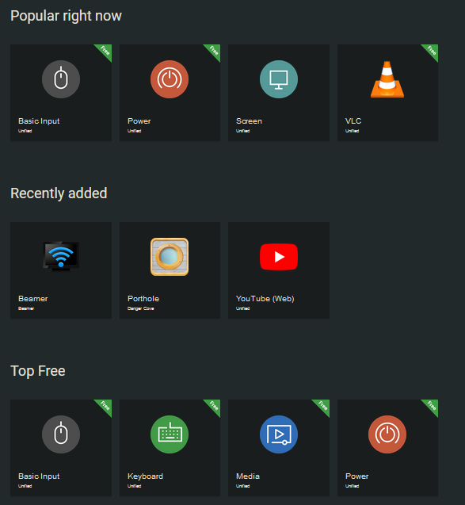Screen dimensions: 465x505
Task: Click the "VLC" remote title
Action: point(353,121)
